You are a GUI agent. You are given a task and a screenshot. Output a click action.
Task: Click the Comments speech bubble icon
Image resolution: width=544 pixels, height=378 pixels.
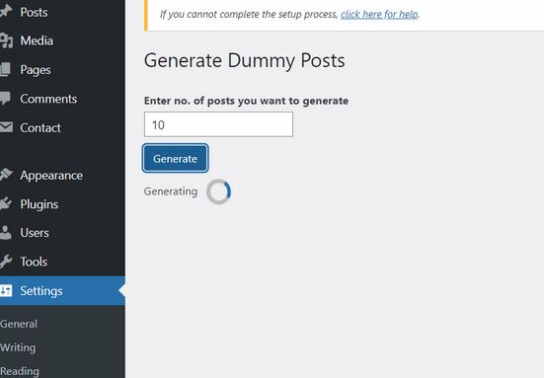tap(5, 99)
